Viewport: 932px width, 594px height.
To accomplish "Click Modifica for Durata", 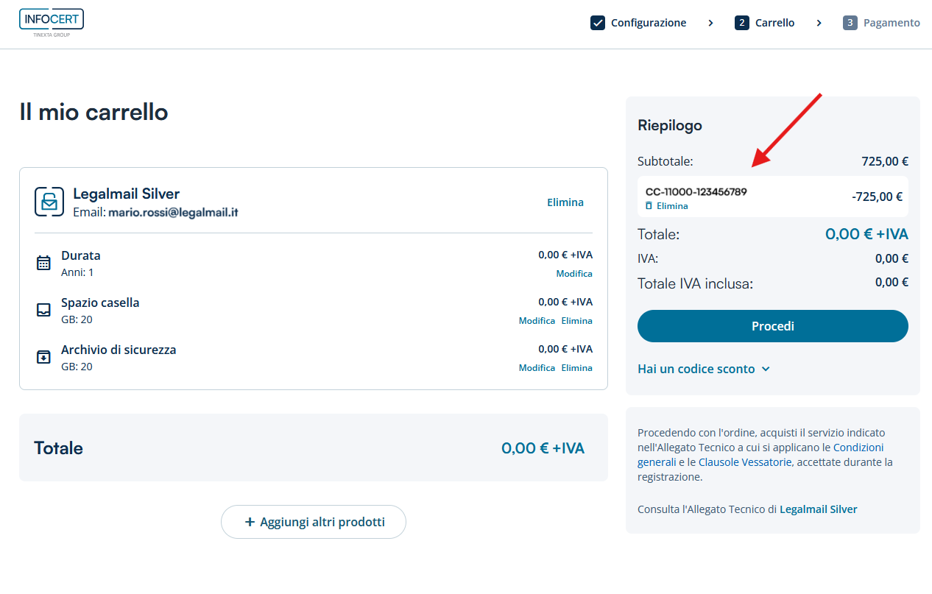I will click(574, 274).
